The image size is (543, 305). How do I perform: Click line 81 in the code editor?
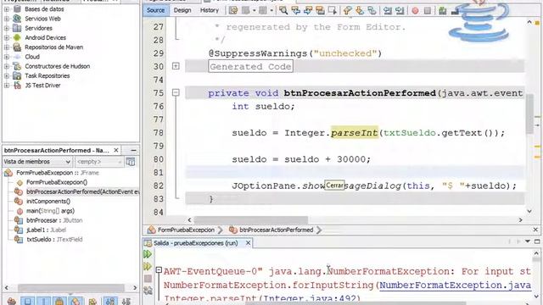(355, 173)
